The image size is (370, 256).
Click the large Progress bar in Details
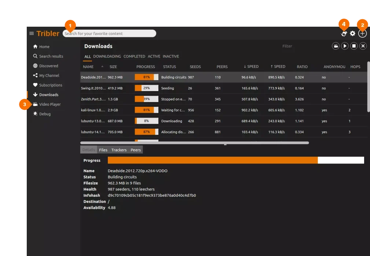(x=236, y=160)
